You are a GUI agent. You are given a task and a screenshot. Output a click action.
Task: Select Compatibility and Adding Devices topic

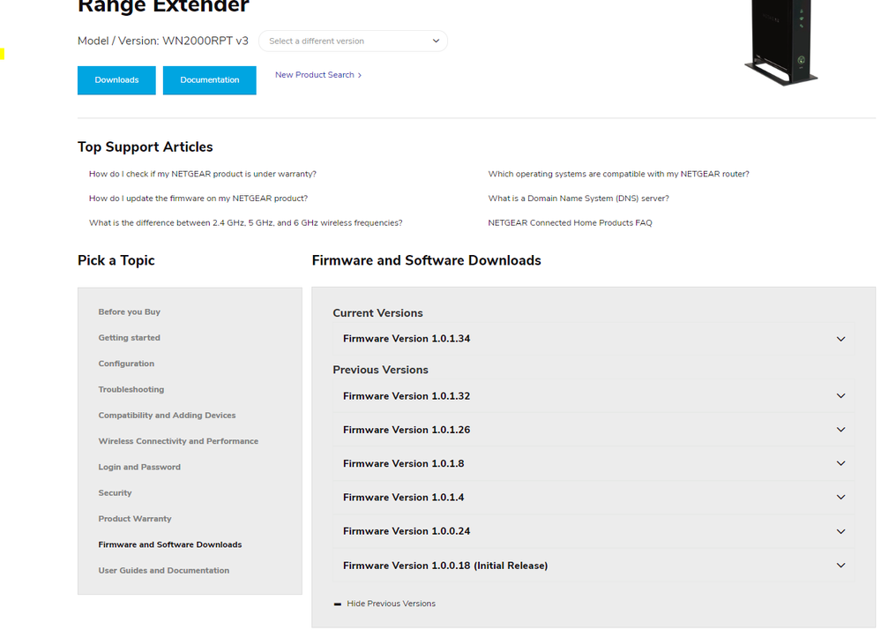pos(167,416)
